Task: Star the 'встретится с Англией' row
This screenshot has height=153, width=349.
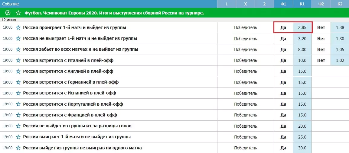Action: click(x=18, y=71)
